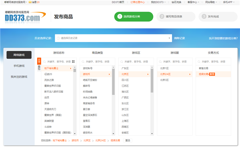Click the down arrow of the game name scrollbar
The image size is (240, 148).
pos(75,134)
